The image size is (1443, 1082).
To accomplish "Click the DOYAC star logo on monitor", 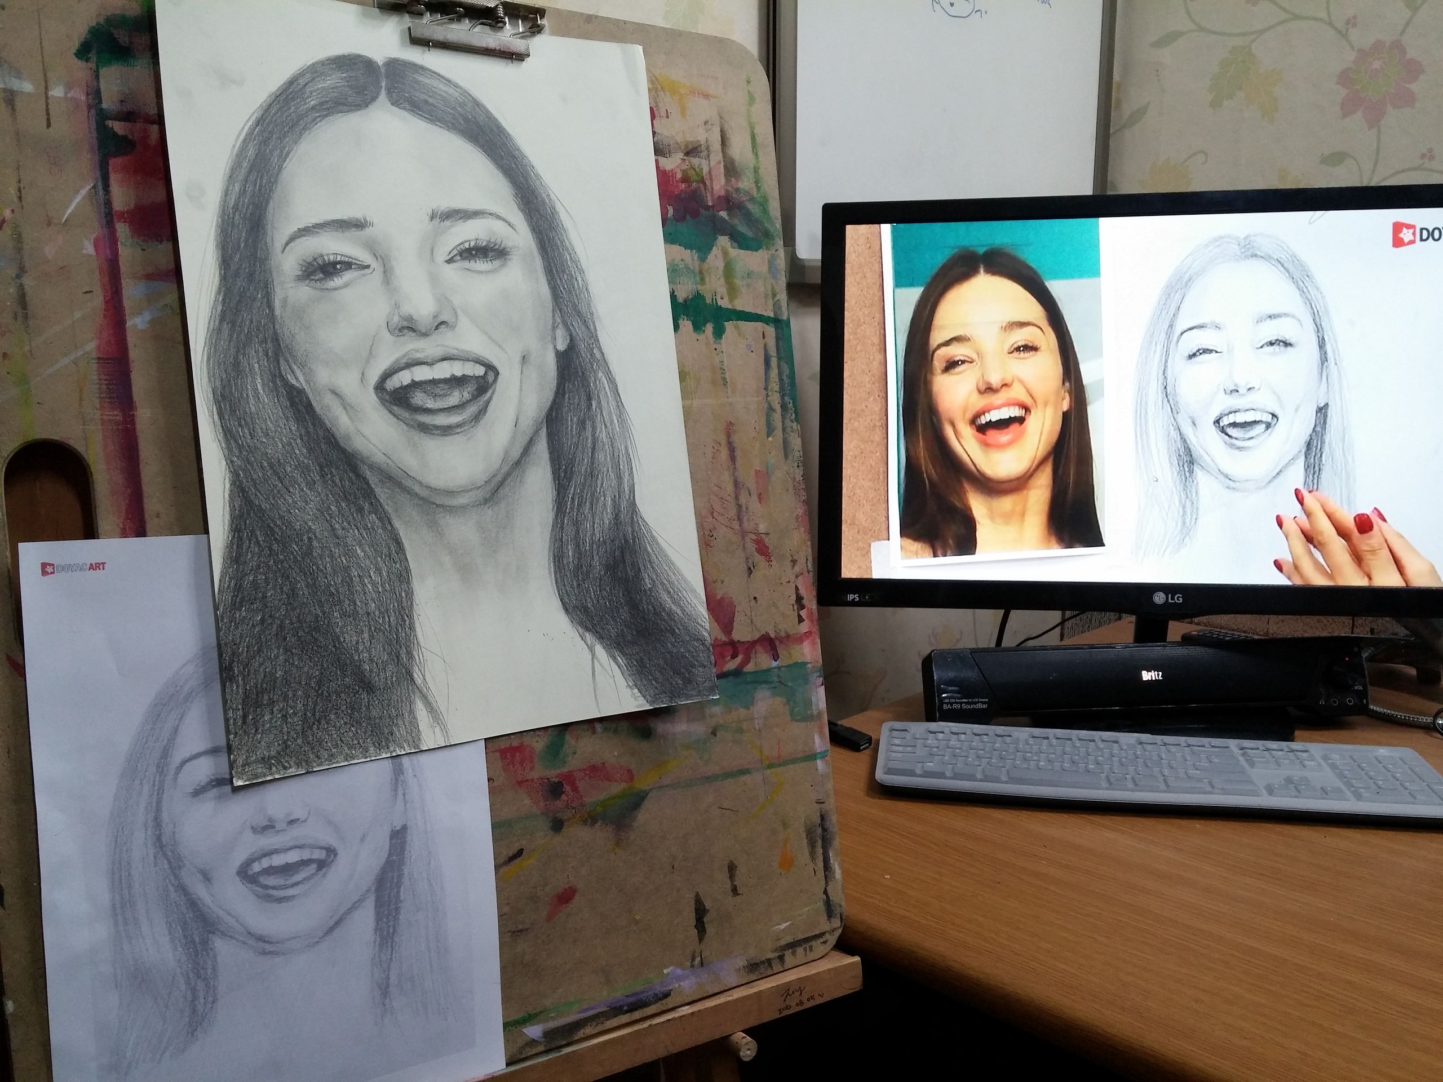I will [x=1405, y=234].
